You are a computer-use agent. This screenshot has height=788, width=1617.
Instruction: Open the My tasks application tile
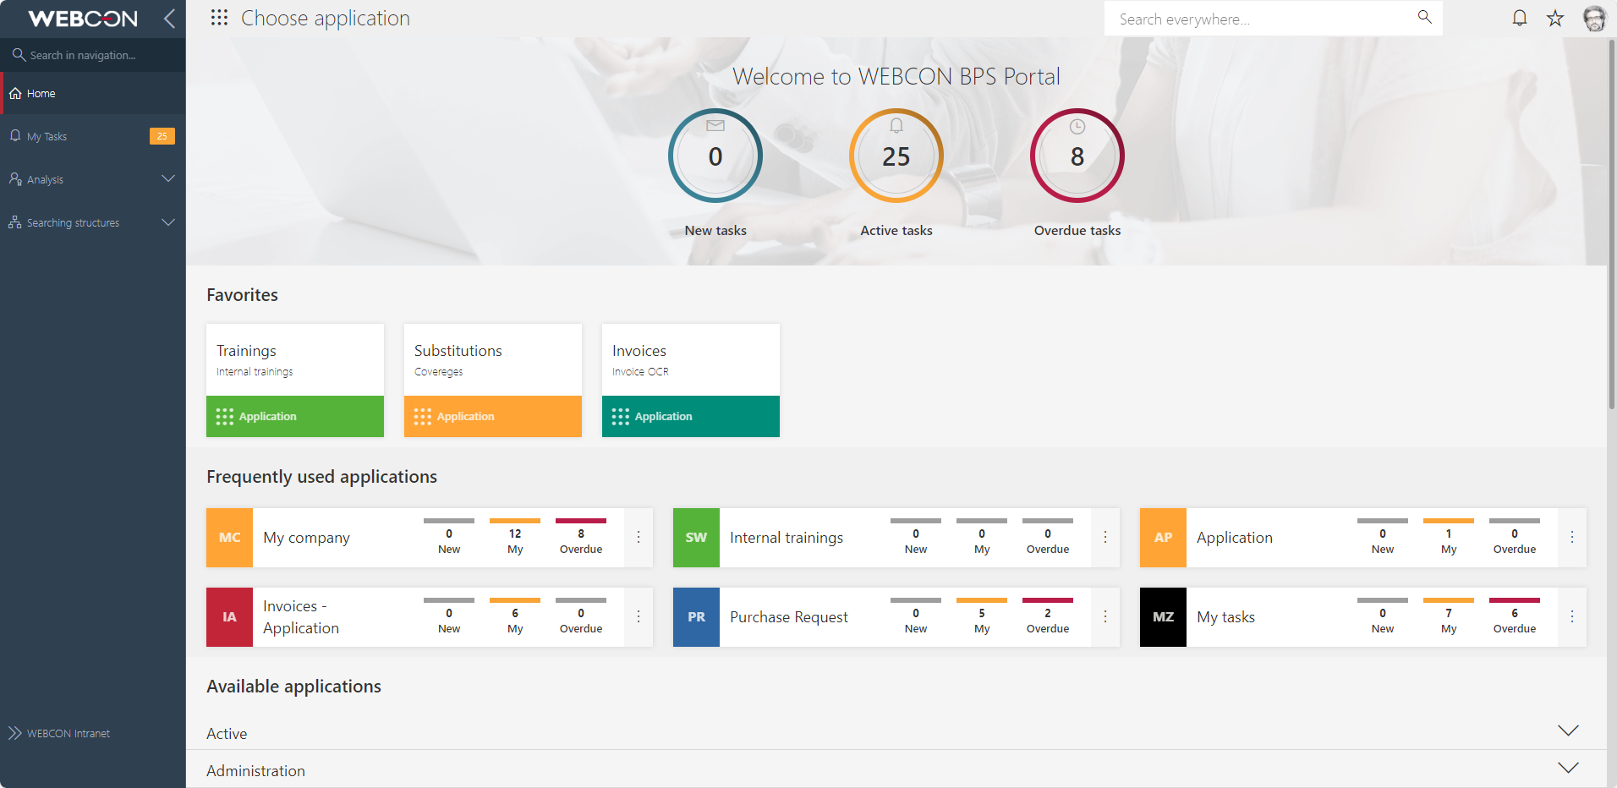coord(1225,617)
